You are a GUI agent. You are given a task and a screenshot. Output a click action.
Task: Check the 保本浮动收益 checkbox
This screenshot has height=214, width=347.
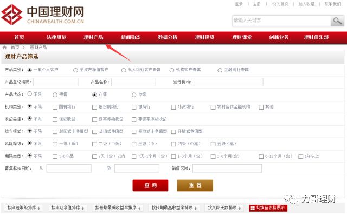(x=94, y=119)
